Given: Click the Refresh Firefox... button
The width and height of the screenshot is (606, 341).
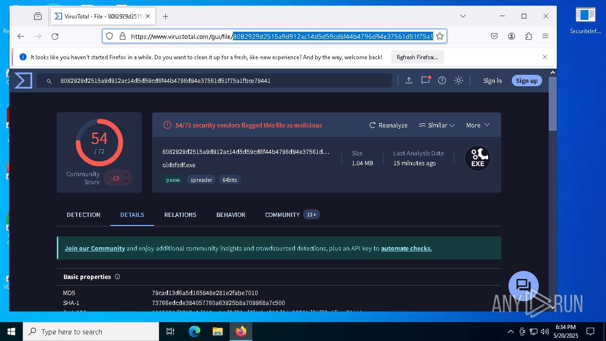Looking at the screenshot, I should tap(417, 57).
